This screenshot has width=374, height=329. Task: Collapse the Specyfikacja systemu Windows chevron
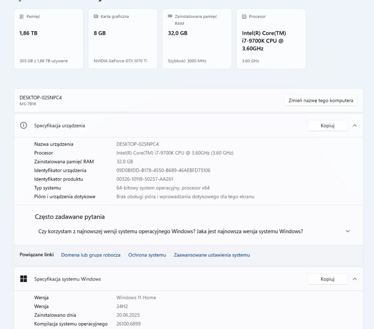pyautogui.click(x=355, y=279)
